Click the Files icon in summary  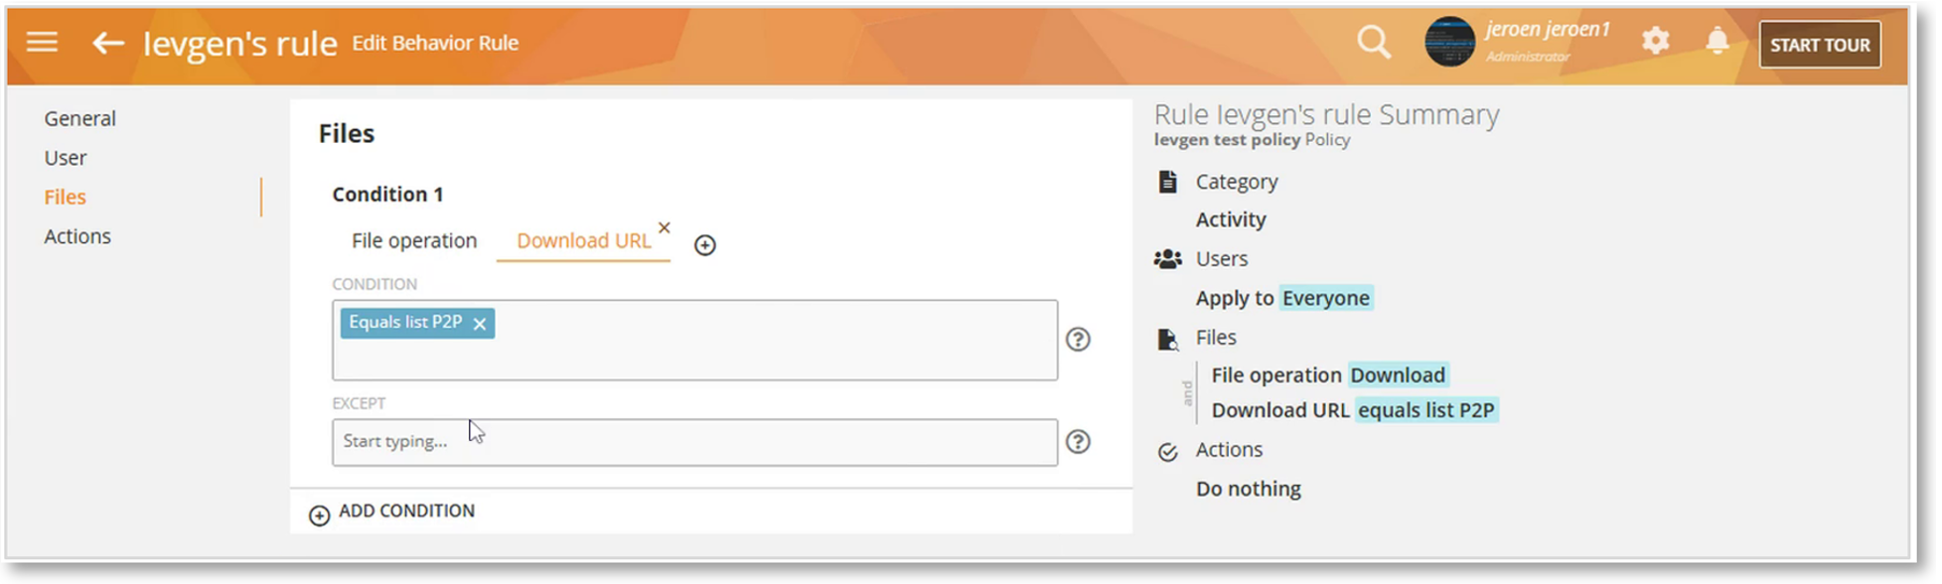1168,339
